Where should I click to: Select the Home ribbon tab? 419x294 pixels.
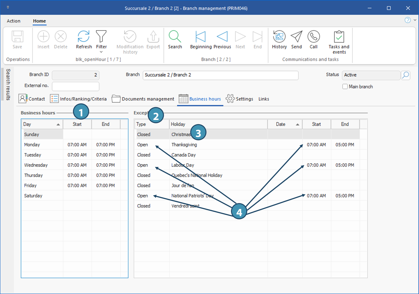click(x=40, y=21)
